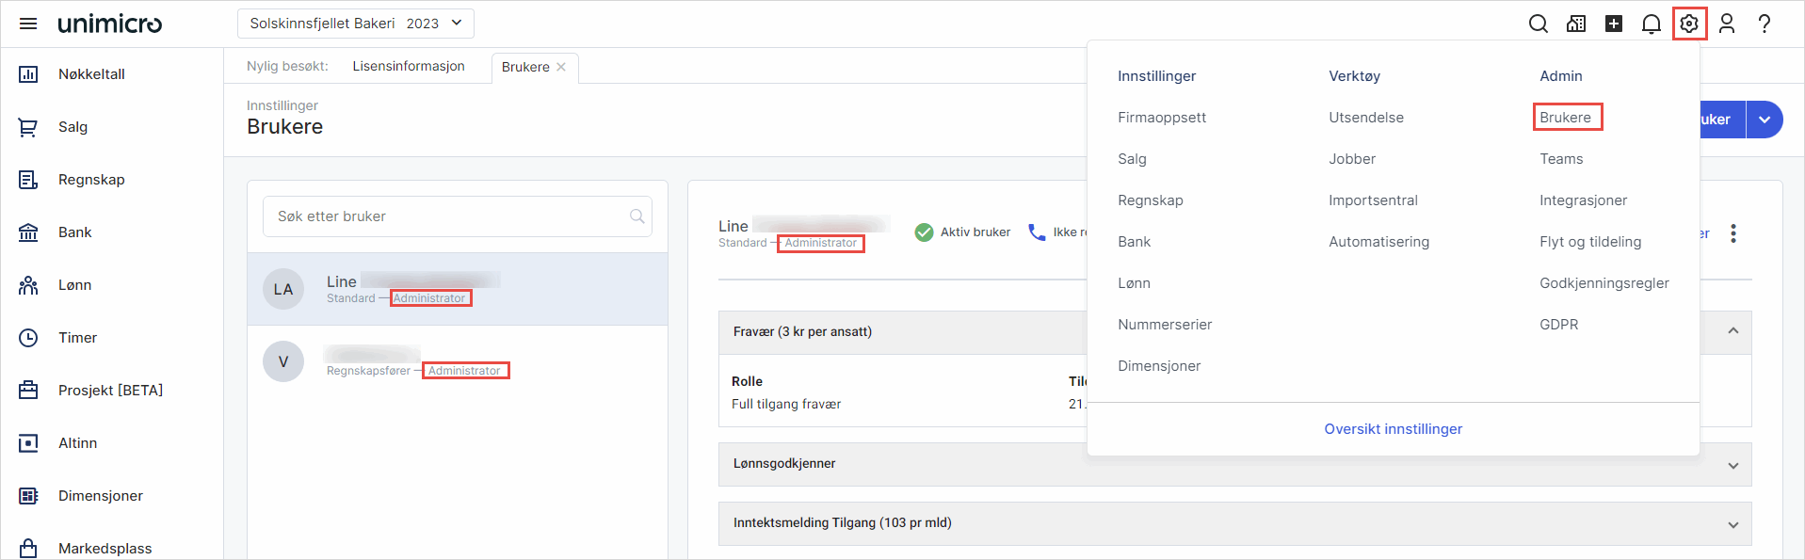Open the Lisensinformasjon recently visited tab
The height and width of the screenshot is (560, 1805).
409,66
